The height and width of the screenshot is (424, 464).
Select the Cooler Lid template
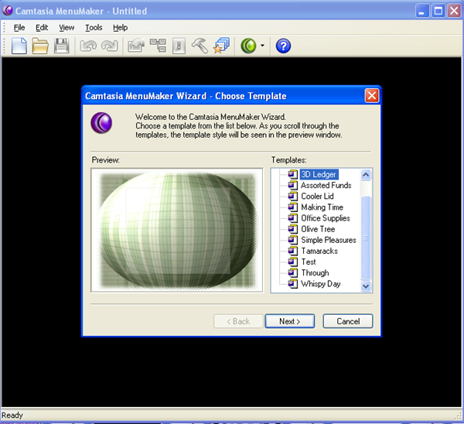pyautogui.click(x=317, y=197)
